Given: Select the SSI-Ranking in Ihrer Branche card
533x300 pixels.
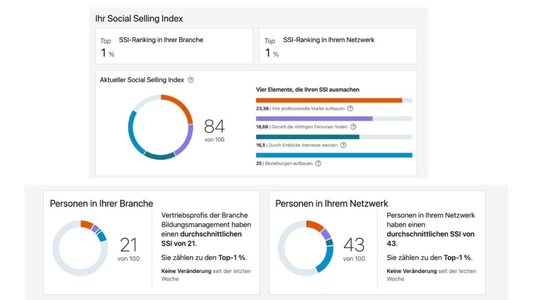Looking at the screenshot, I should pyautogui.click(x=174, y=46).
